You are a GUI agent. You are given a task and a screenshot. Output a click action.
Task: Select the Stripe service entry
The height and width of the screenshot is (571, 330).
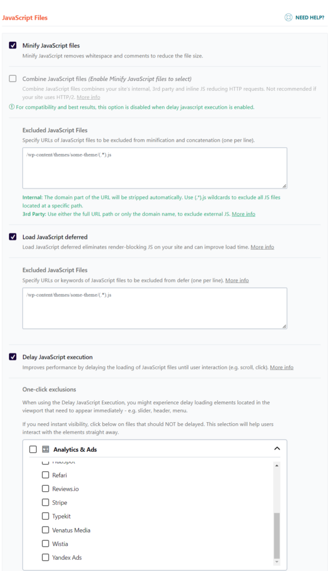coord(45,502)
